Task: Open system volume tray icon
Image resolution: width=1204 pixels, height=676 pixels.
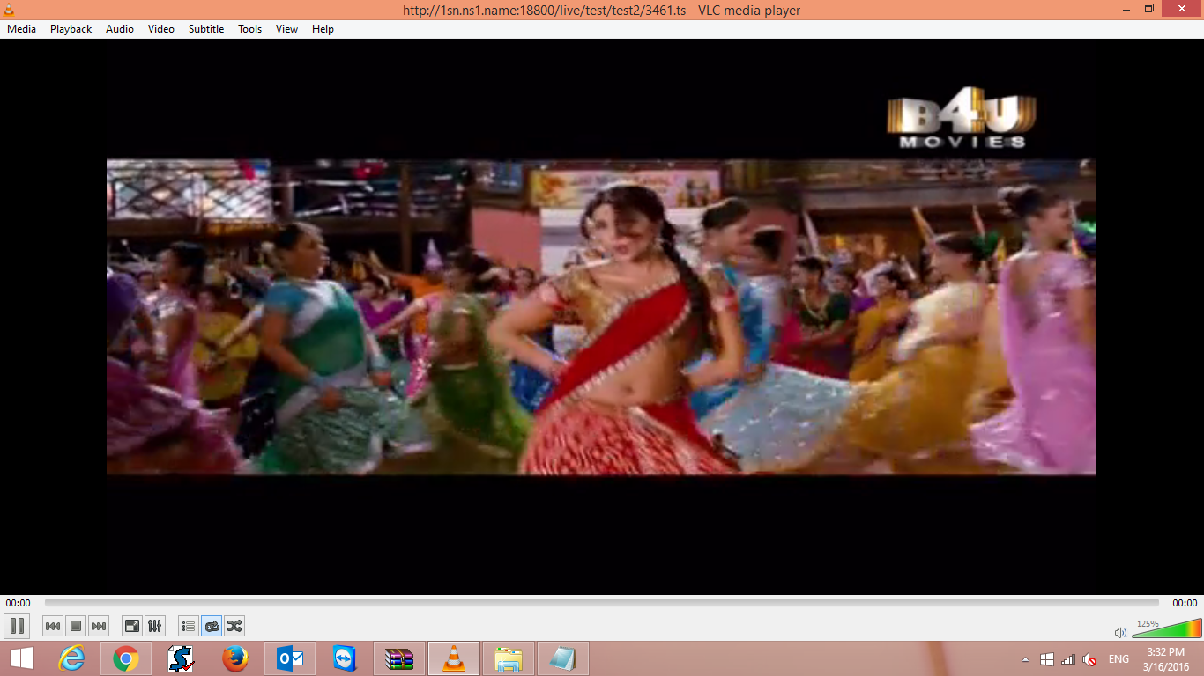Action: click(x=1089, y=659)
